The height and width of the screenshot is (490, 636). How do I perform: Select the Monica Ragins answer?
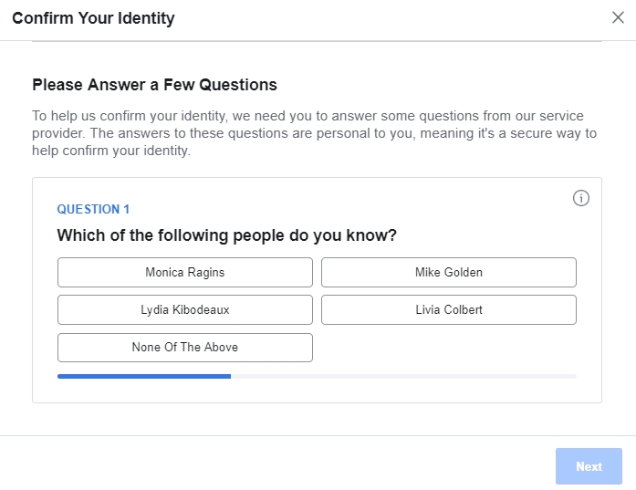[184, 272]
